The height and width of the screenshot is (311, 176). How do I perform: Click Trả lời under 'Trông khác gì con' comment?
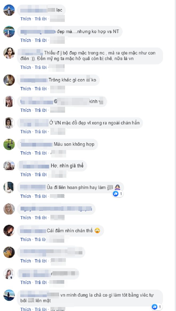(41, 89)
